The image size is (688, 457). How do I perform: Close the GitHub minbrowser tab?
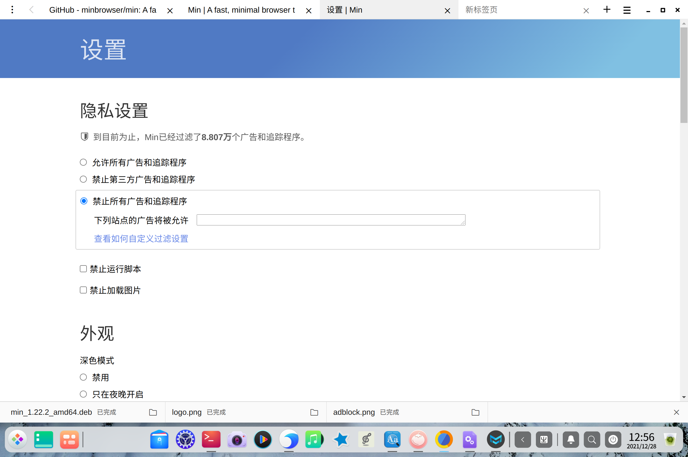(x=170, y=11)
